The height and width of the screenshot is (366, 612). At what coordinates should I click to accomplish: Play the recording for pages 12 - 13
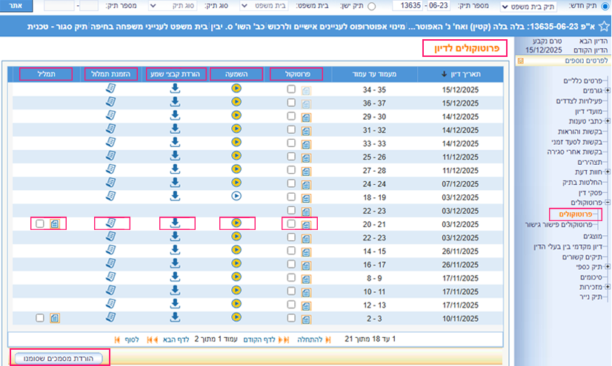pos(236,304)
